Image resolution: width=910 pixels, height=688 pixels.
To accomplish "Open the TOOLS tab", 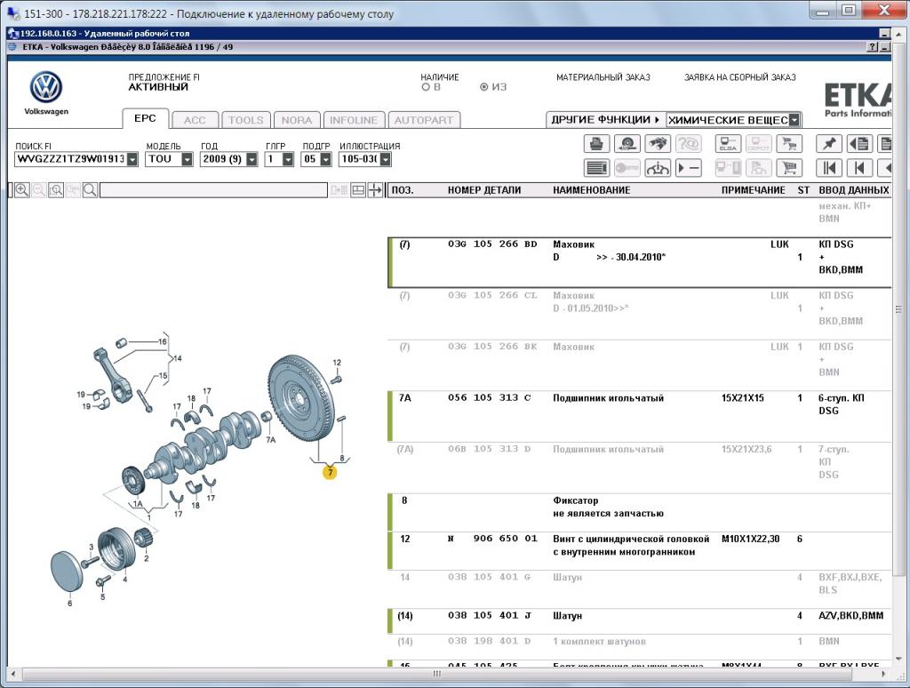I will [x=246, y=120].
